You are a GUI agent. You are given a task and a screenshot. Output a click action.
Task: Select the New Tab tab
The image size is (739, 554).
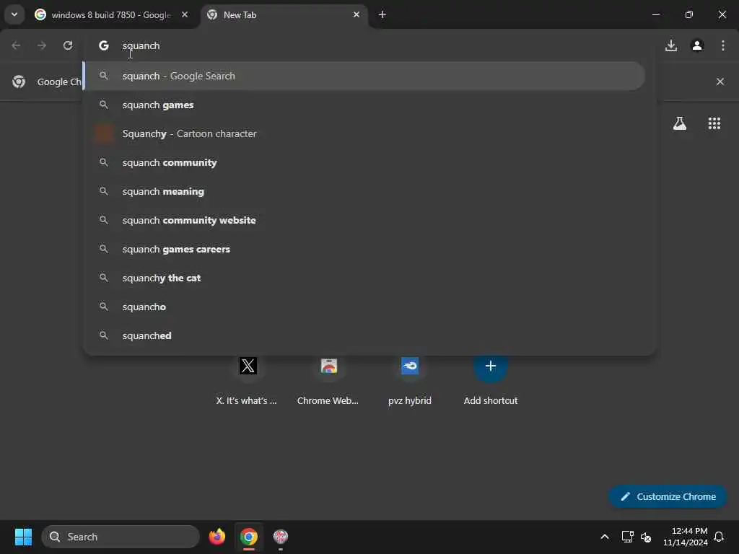coord(284,15)
